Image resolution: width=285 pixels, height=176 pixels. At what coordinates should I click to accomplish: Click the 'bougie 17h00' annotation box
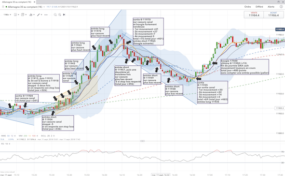tap(244, 67)
